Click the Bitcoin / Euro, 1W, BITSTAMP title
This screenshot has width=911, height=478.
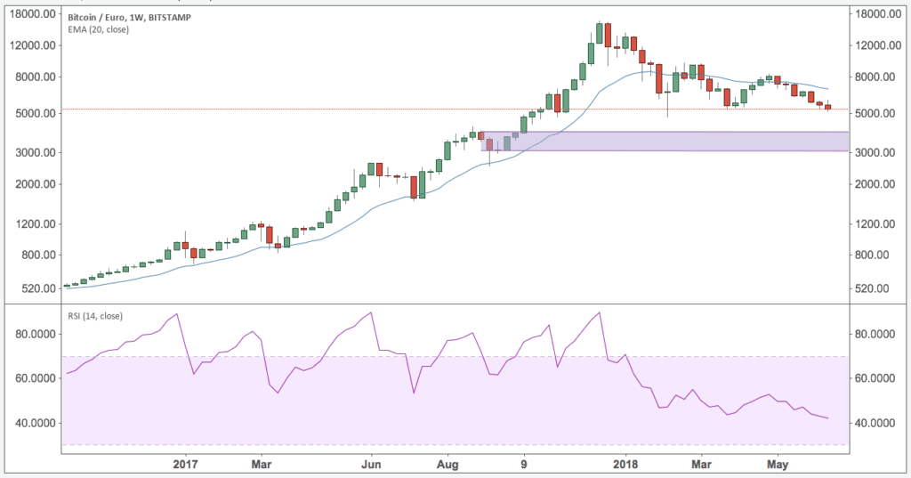(x=130, y=18)
